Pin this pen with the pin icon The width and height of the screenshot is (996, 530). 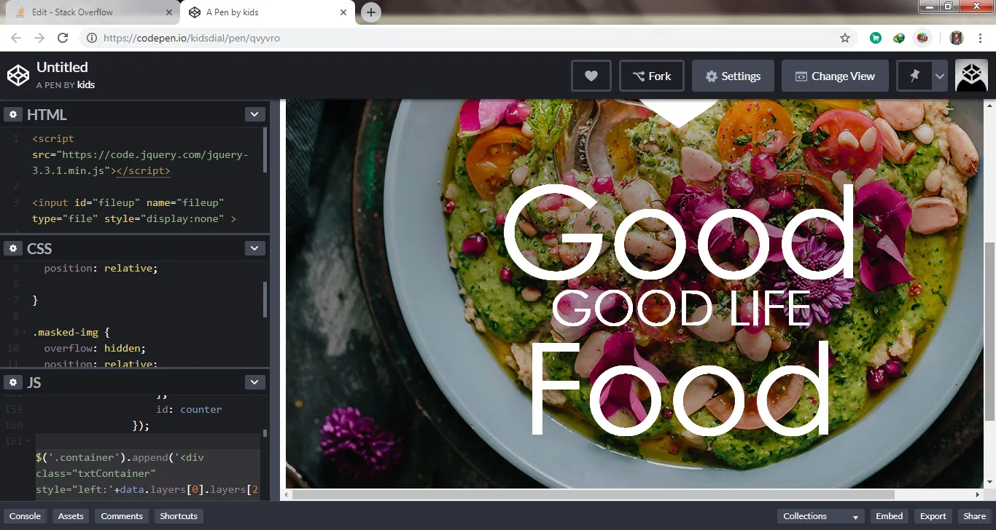pos(914,76)
